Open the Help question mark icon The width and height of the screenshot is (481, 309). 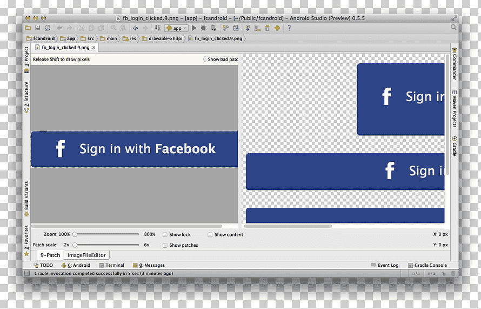coord(289,28)
